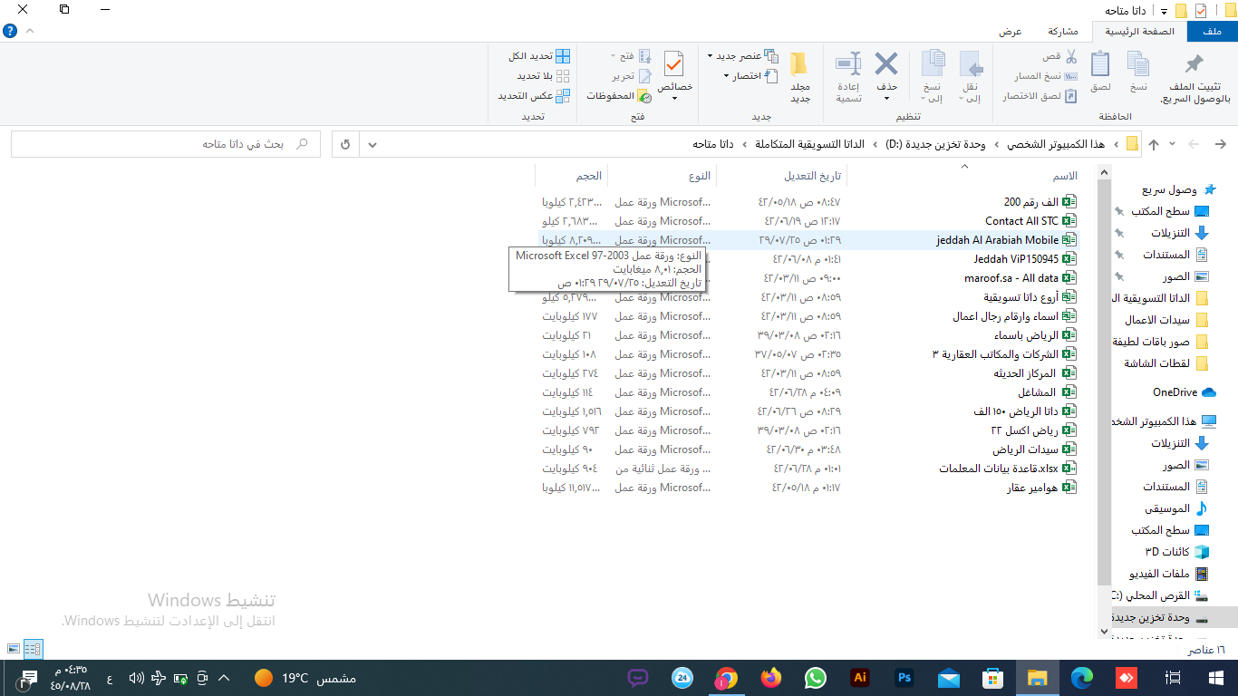Open the Share (مشاركة) ribbon tab
The height and width of the screenshot is (696, 1238).
pyautogui.click(x=1062, y=32)
